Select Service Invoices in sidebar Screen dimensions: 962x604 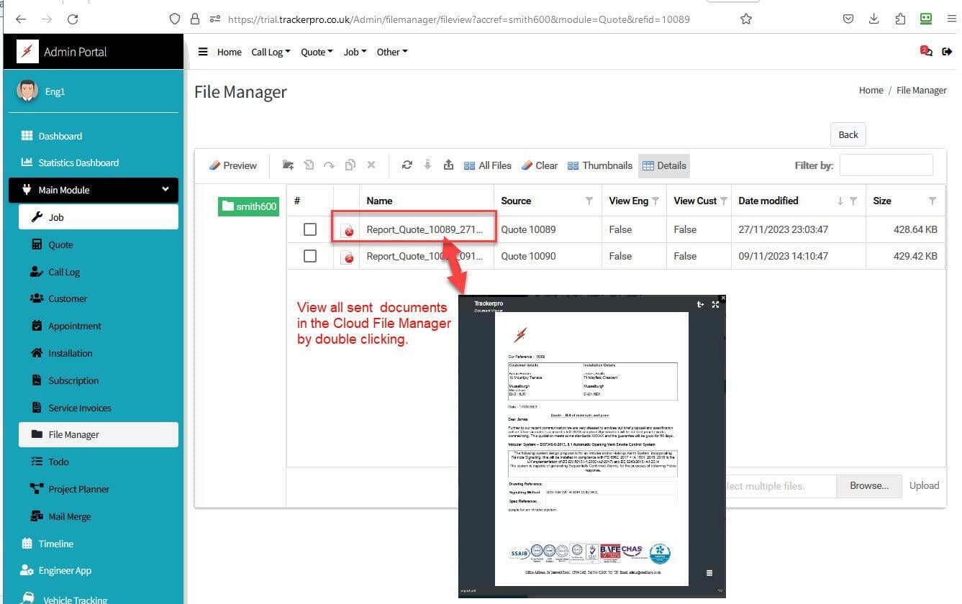coord(79,408)
